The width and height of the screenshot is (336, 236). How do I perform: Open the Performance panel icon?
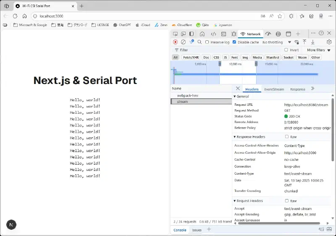(268, 34)
